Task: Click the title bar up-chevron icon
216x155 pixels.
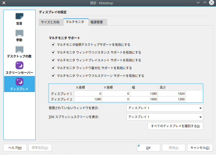Action: click(205, 3)
